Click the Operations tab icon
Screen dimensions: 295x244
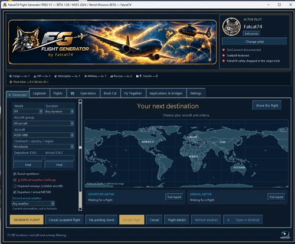(x=73, y=93)
